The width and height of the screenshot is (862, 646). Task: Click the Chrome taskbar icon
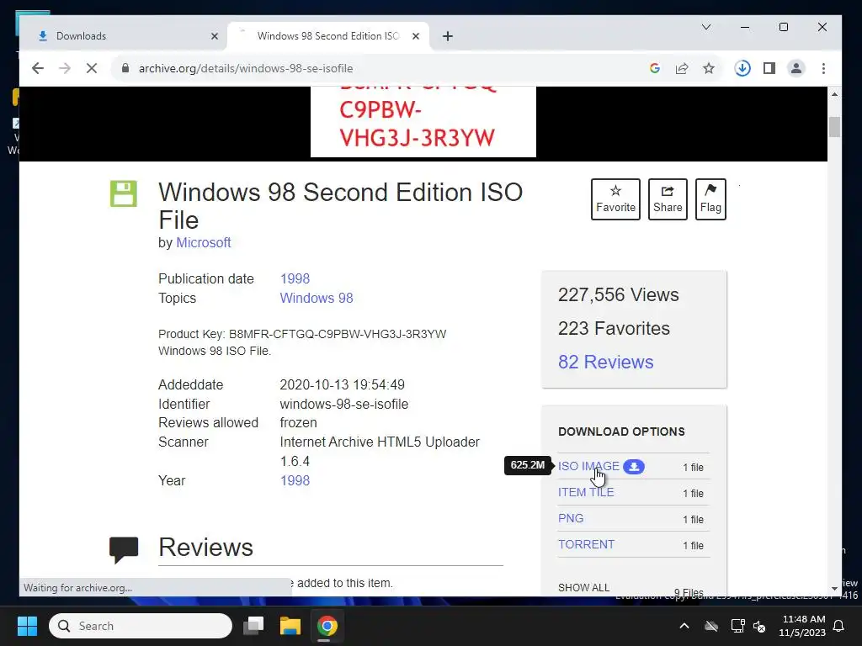327,626
